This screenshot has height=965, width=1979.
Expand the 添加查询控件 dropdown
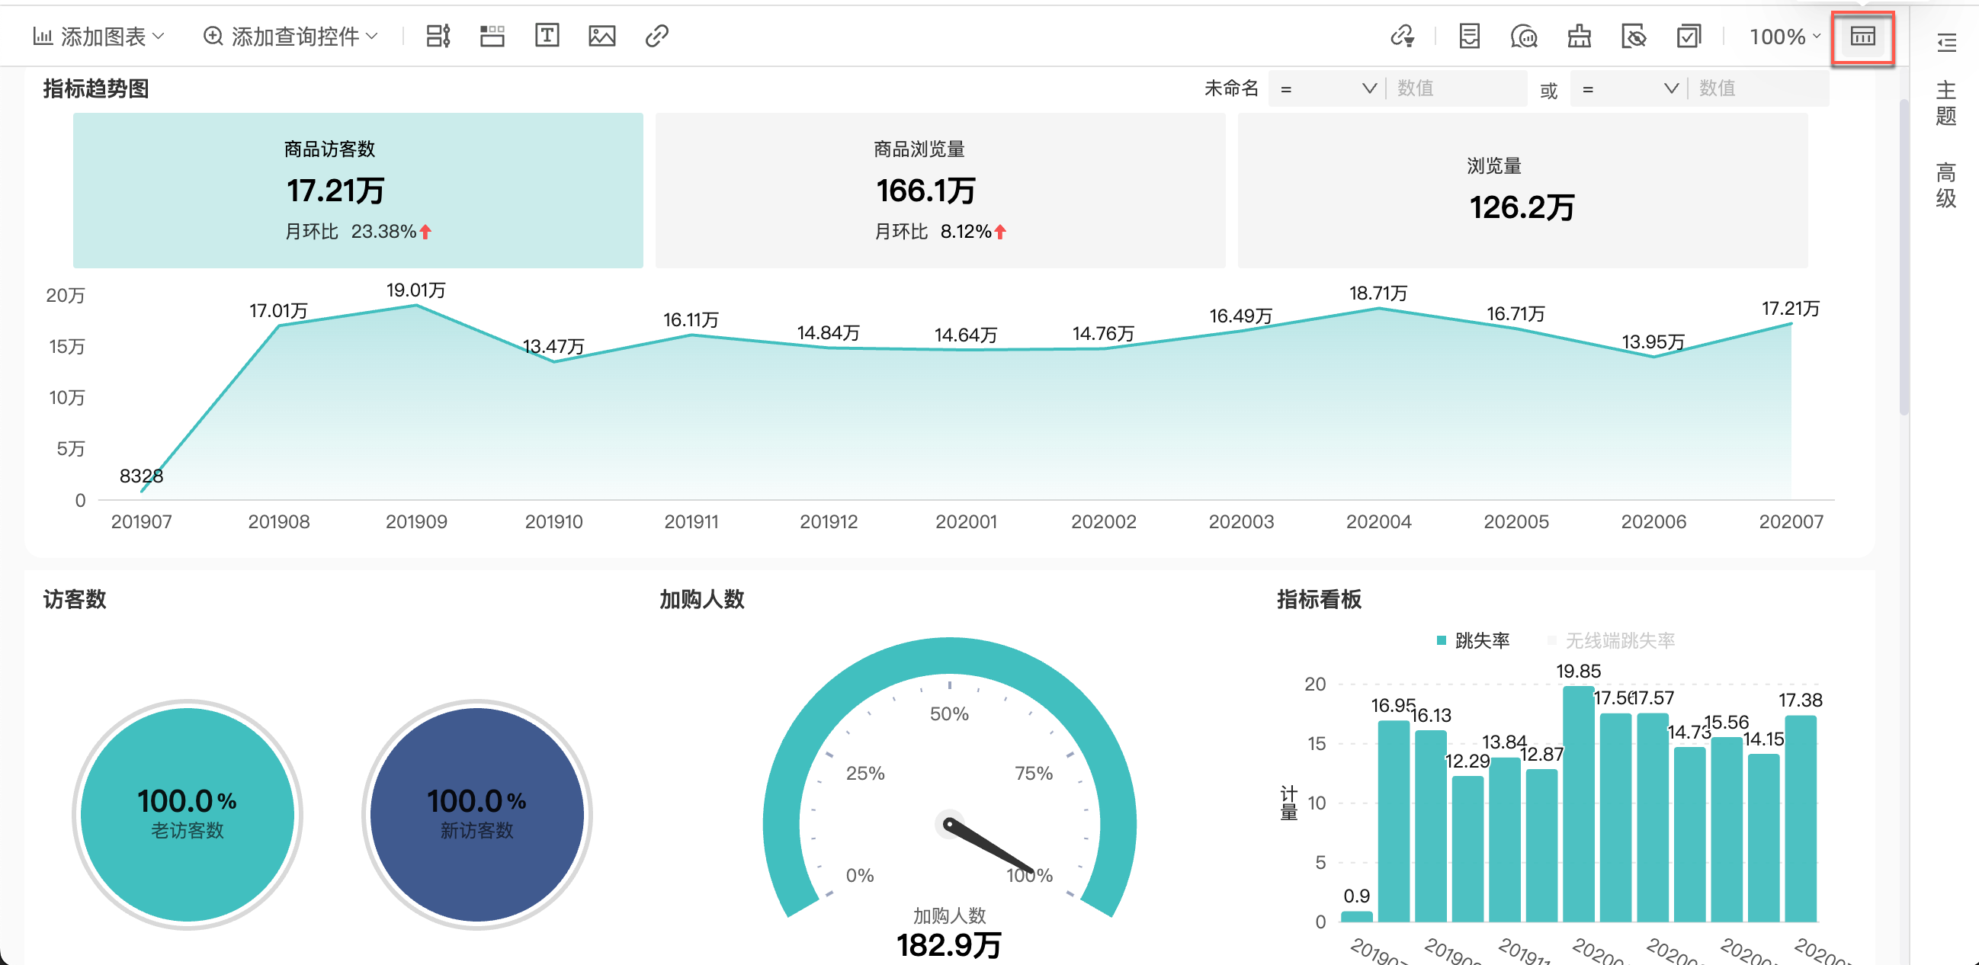click(290, 35)
